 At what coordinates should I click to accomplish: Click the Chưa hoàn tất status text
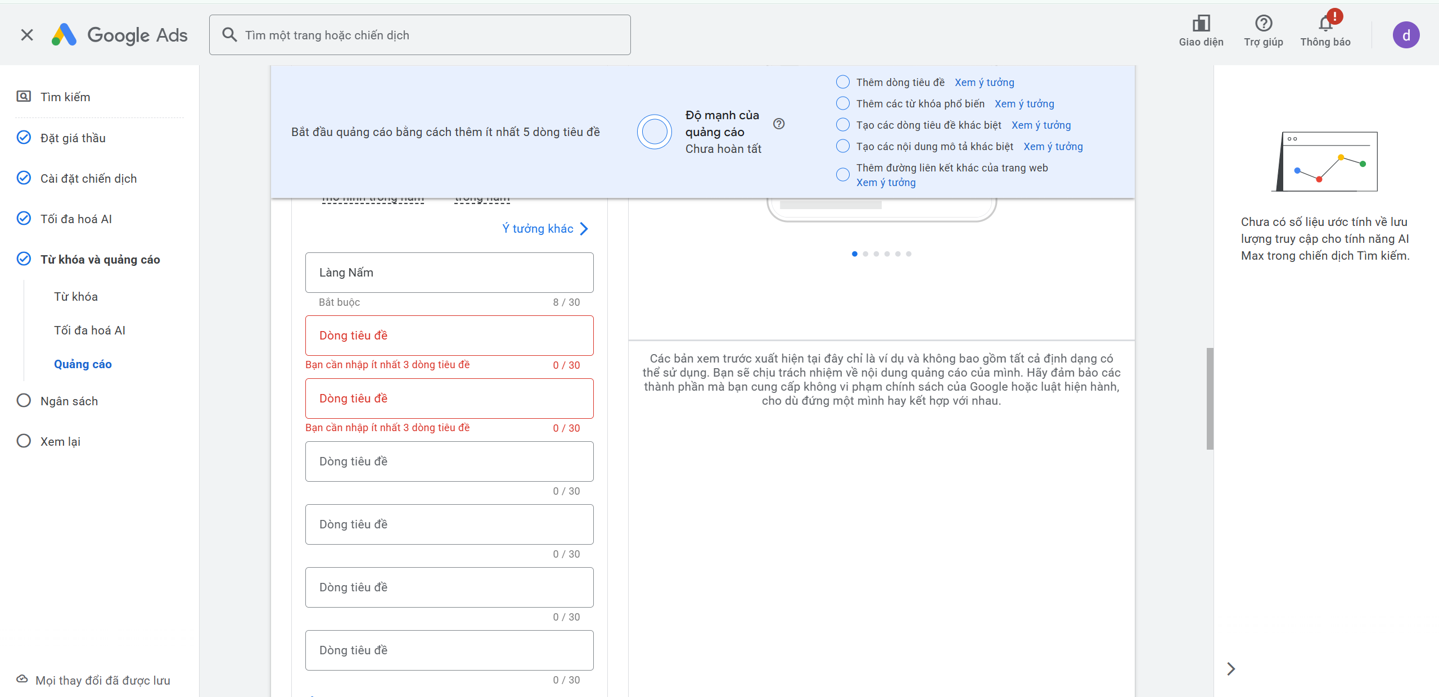(723, 148)
